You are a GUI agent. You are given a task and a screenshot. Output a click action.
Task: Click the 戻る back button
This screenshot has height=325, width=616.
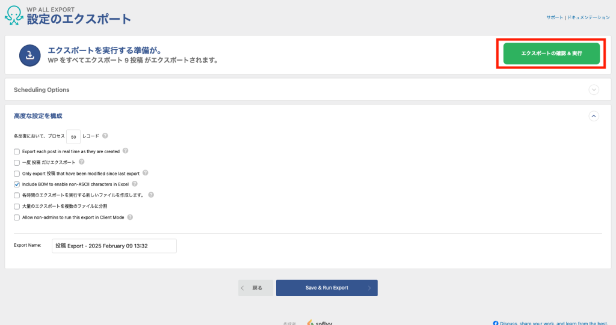(x=255, y=288)
